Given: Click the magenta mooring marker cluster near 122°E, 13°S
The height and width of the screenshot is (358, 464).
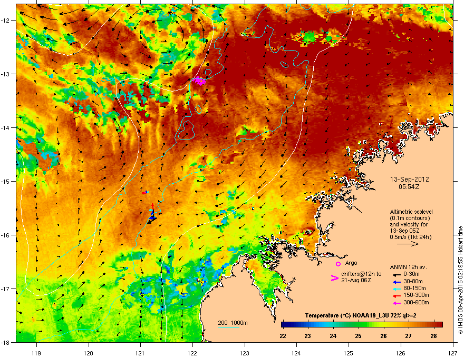Looking at the screenshot, I should coord(199,81).
